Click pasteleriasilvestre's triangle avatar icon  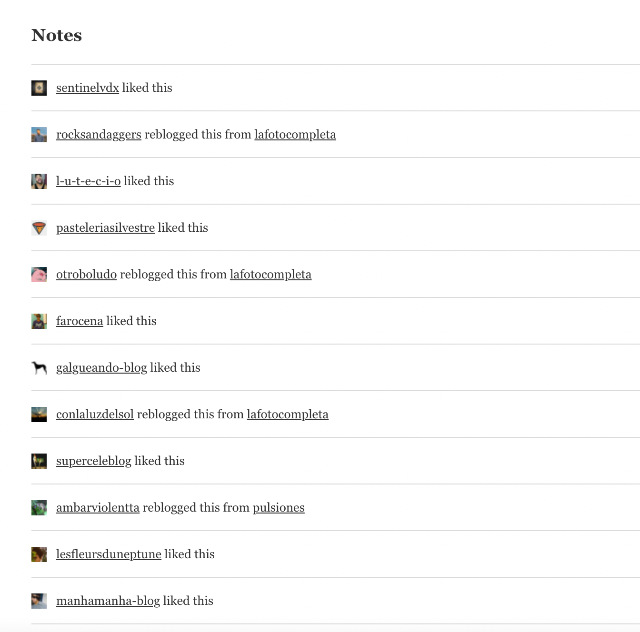click(39, 228)
